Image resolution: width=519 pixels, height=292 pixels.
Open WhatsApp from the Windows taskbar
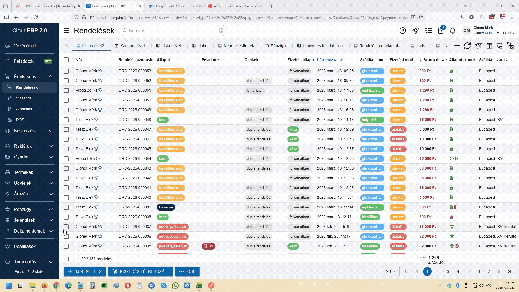(x=175, y=286)
